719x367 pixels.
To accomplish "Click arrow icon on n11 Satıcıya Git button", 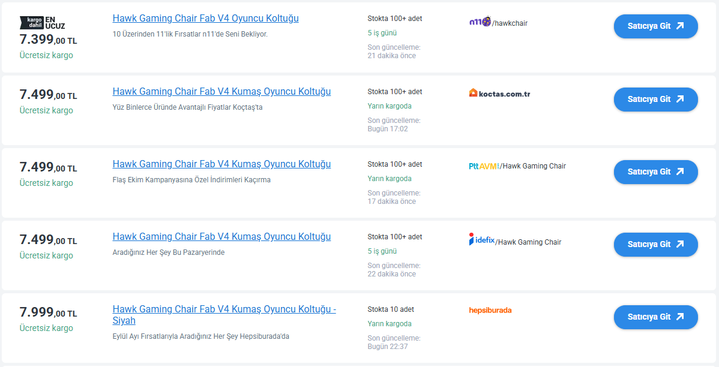I will point(679,26).
